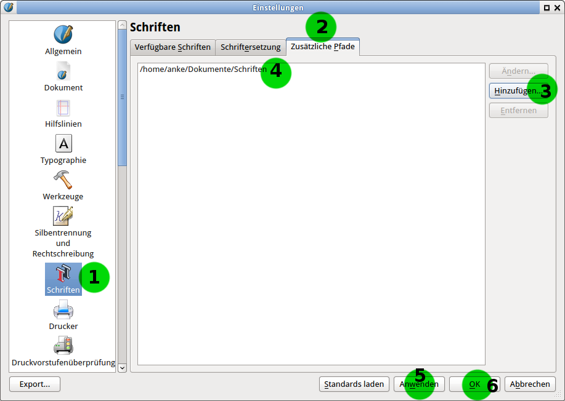
Task: Click Standards laden button
Action: tap(354, 384)
